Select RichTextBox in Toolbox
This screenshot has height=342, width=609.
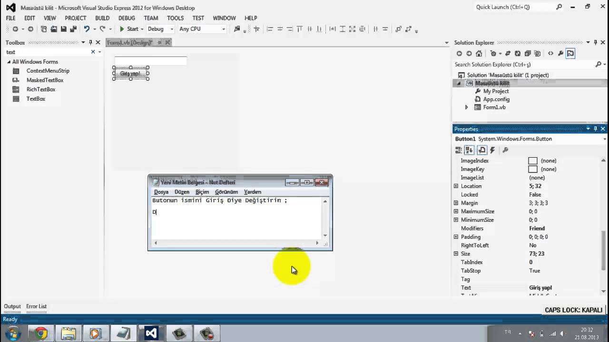pos(41,89)
